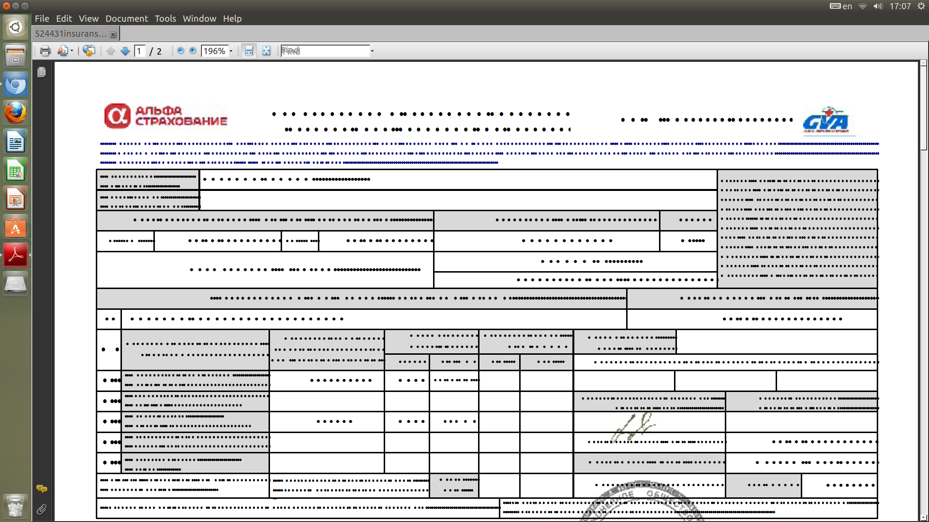This screenshot has height=522, width=929.
Task: Click the Find search field
Action: pos(325,51)
